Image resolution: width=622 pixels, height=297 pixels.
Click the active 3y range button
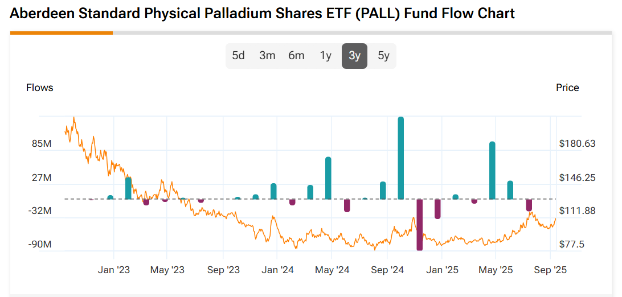[354, 56]
